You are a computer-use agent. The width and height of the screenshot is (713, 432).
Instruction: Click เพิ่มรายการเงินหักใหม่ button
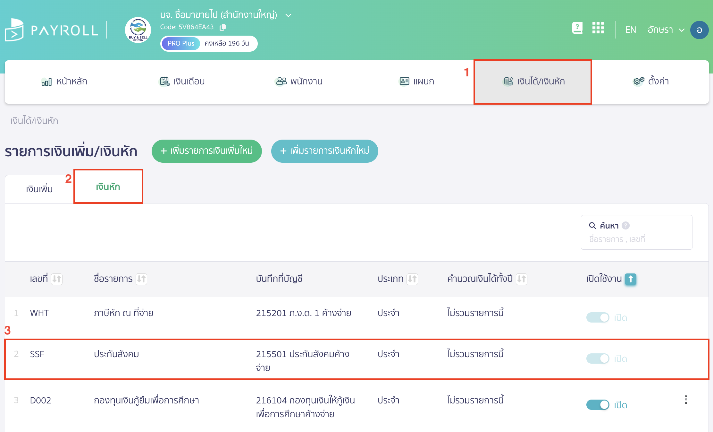[x=324, y=151]
